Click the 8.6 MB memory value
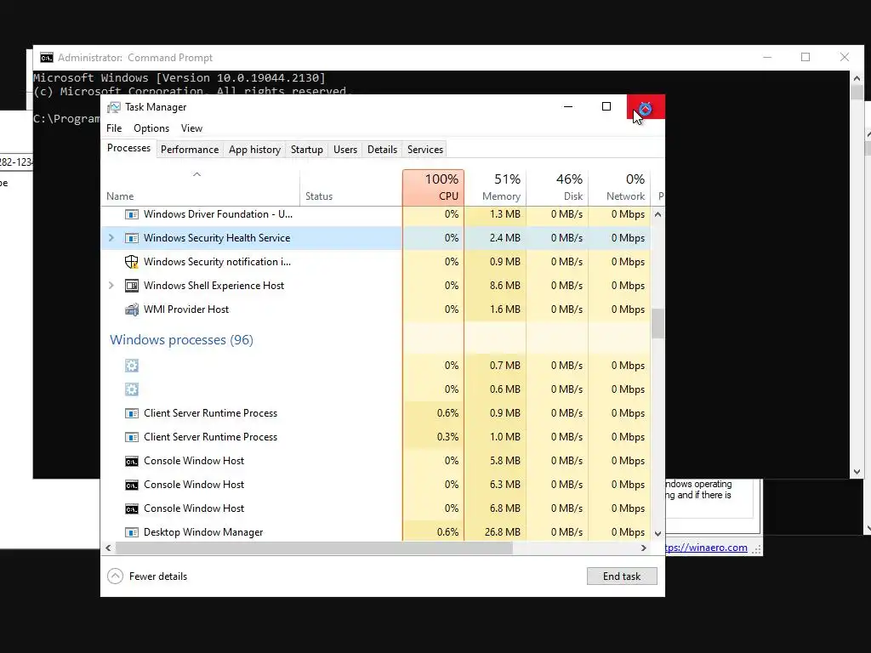Image resolution: width=871 pixels, height=653 pixels. [505, 286]
